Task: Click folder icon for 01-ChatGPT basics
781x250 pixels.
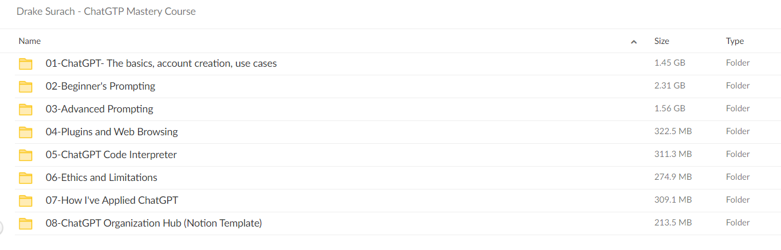Action: pos(25,63)
